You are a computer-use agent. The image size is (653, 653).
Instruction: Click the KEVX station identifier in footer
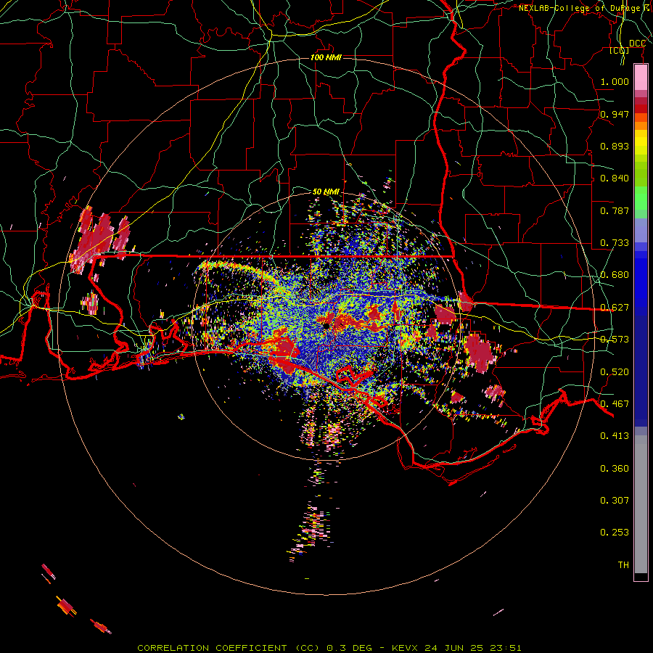[406, 648]
